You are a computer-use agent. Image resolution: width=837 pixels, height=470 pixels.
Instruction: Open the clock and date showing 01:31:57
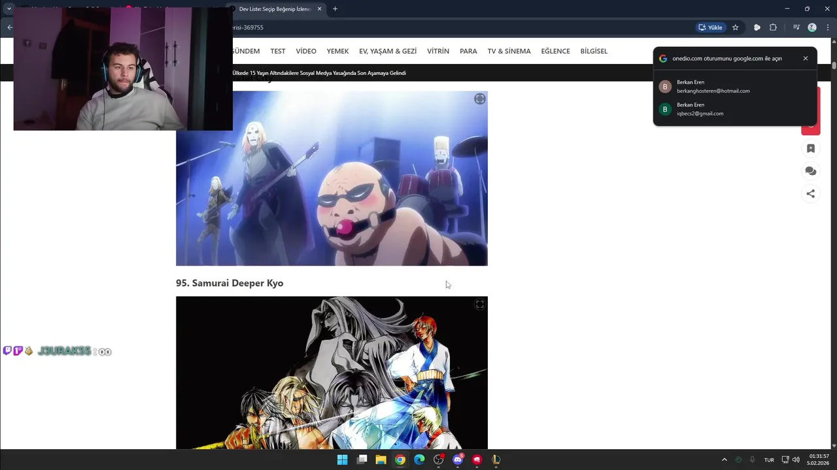pyautogui.click(x=819, y=460)
